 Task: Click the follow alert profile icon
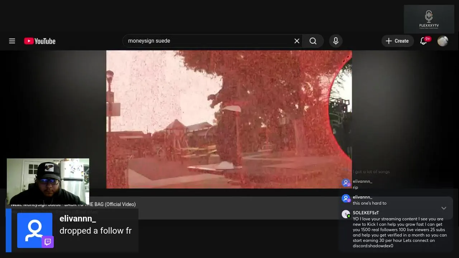click(35, 230)
